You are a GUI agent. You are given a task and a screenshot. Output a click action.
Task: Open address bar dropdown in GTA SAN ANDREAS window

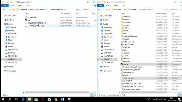[x=164, y=9]
